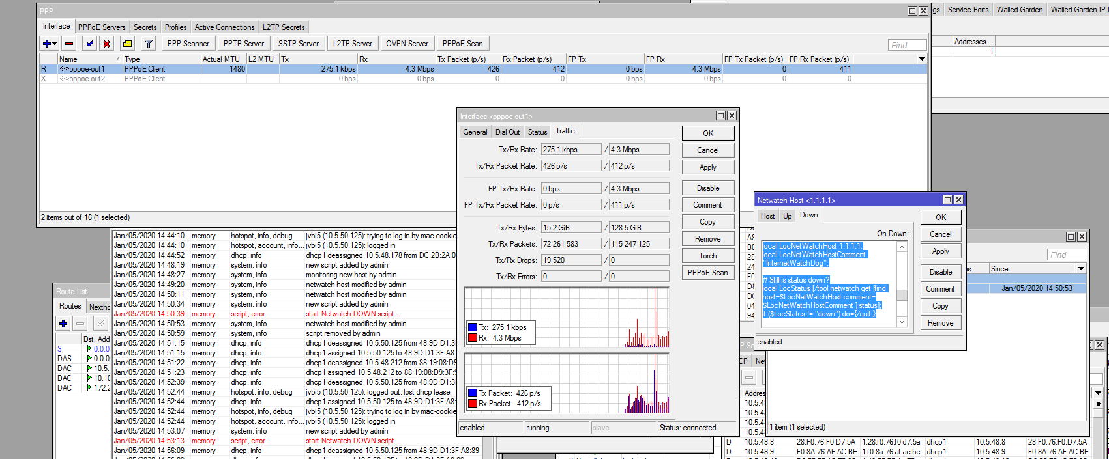The height and width of the screenshot is (459, 1109).
Task: Click the PPTP Server button
Action: [244, 44]
